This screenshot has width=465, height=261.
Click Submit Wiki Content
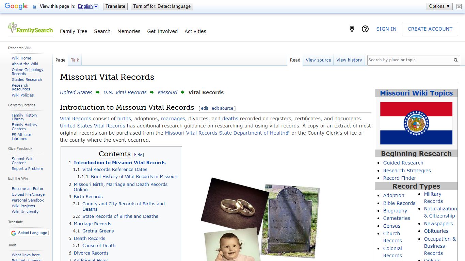(x=22, y=161)
